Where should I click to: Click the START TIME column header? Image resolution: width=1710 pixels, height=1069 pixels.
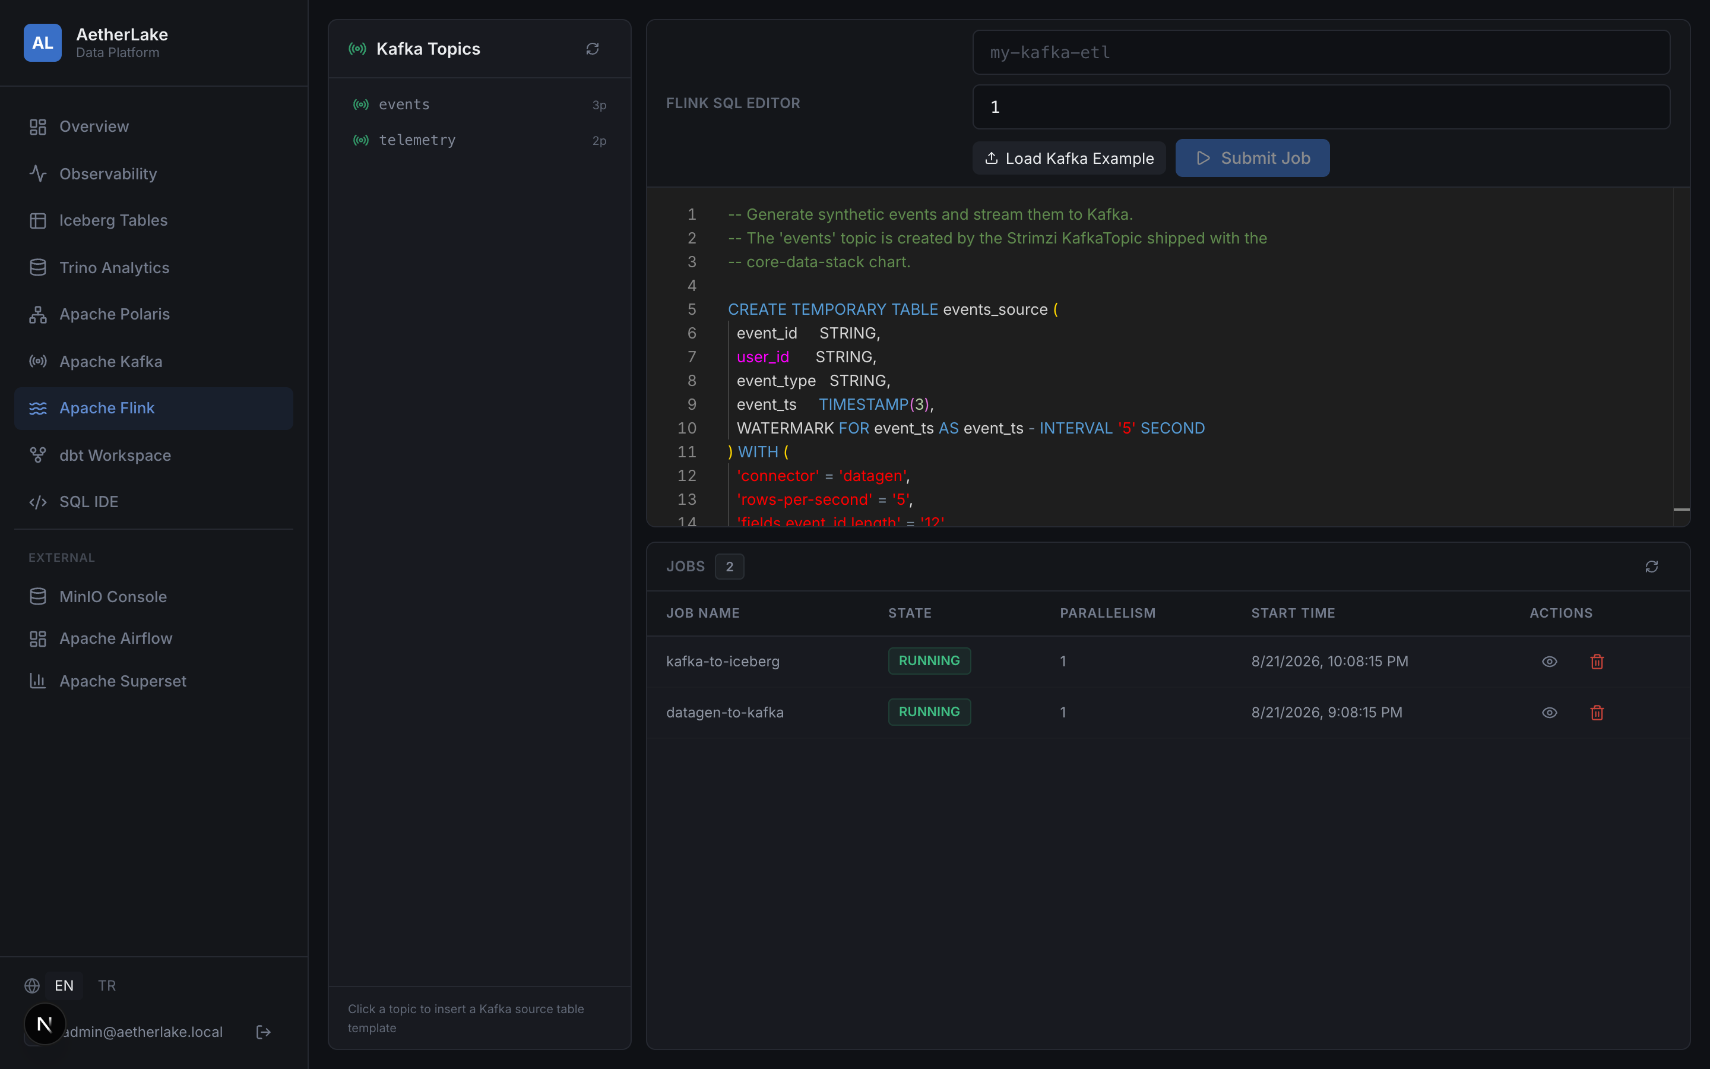[1293, 613]
